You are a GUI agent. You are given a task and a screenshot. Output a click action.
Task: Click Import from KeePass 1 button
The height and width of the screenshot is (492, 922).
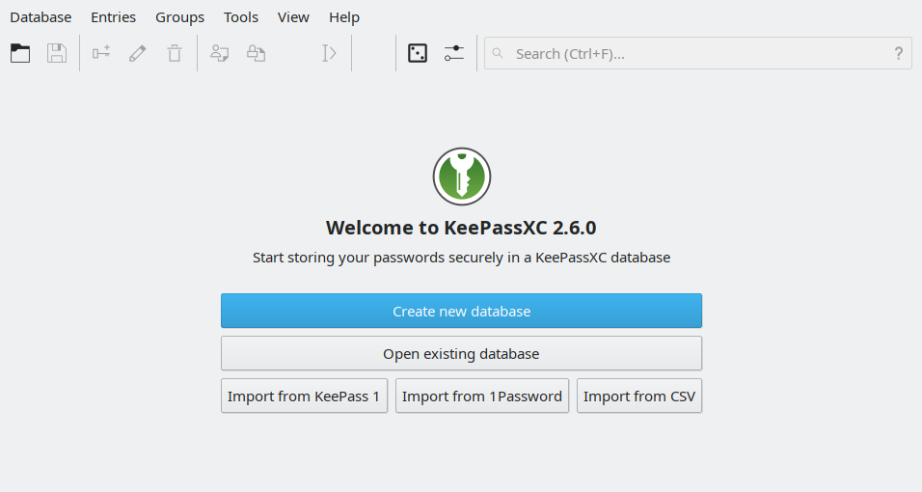click(304, 396)
